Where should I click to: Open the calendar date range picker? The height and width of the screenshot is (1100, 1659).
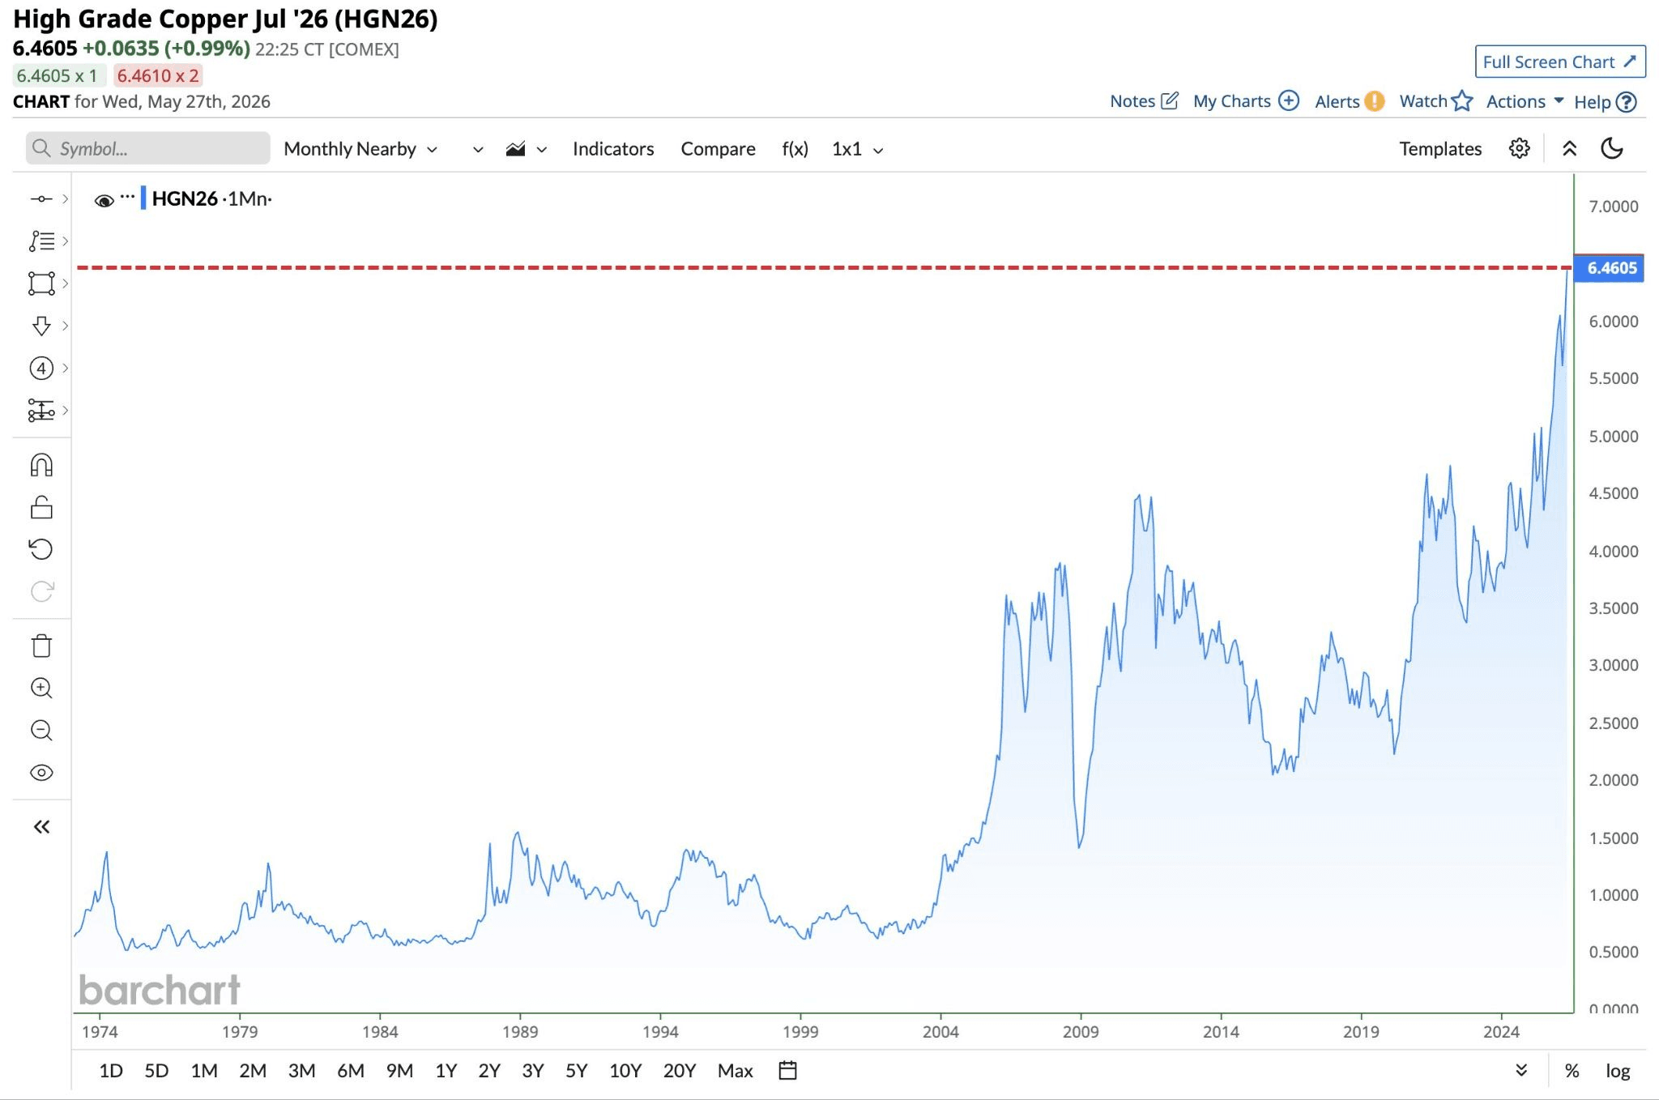787,1070
